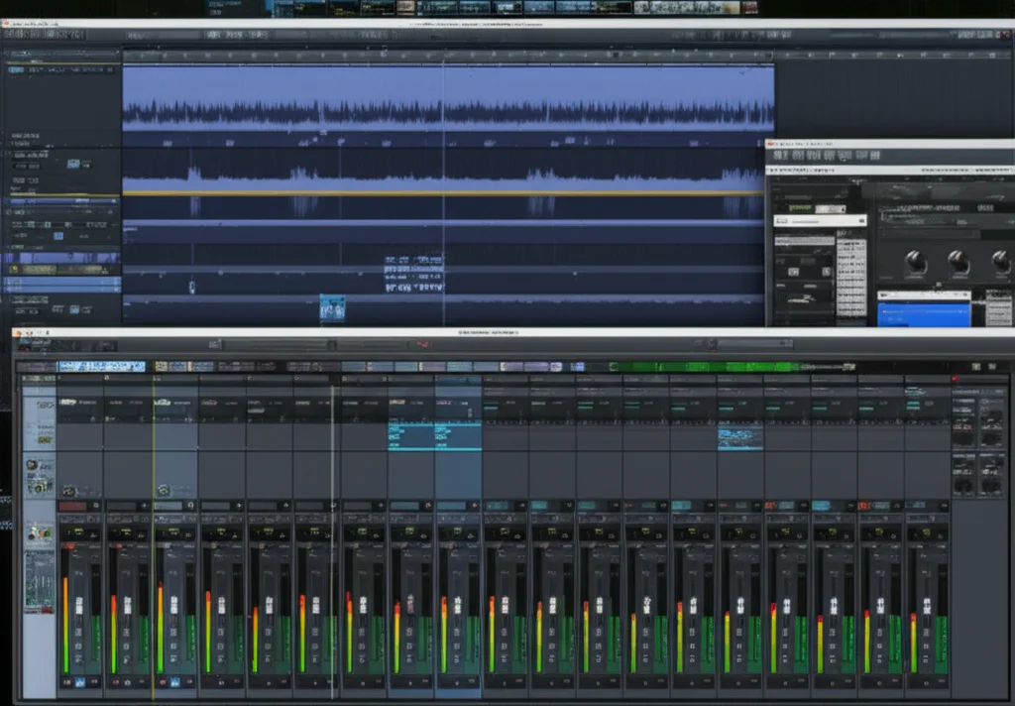The height and width of the screenshot is (706, 1015).
Task: Adjust fader on the yellow-highlighted third mixer channel
Action: click(x=173, y=606)
